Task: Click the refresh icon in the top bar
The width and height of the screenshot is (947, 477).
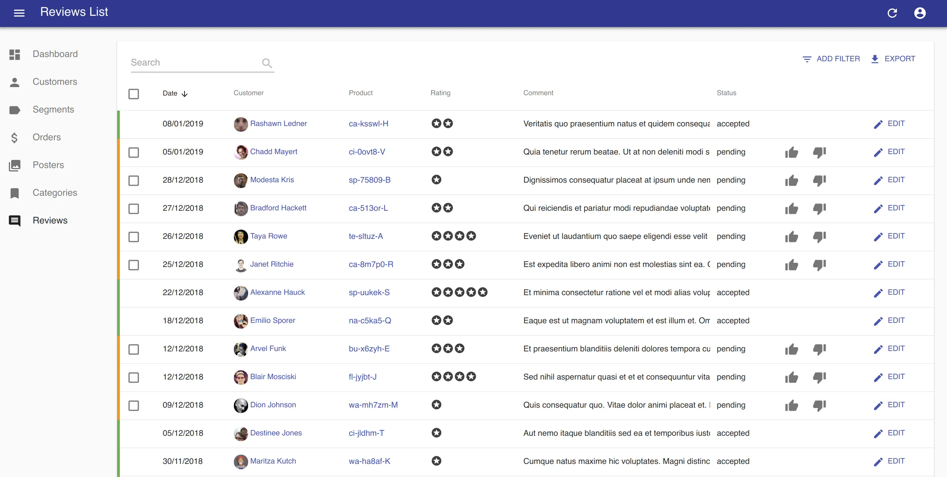Action: click(x=892, y=13)
